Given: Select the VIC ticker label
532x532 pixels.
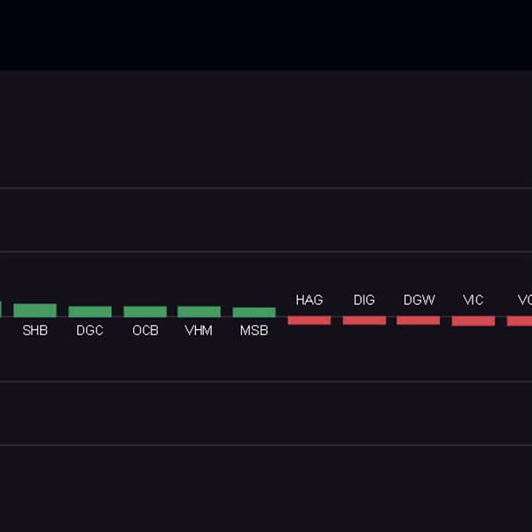Looking at the screenshot, I should (x=473, y=300).
